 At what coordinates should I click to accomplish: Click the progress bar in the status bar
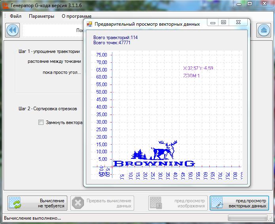pos(247,218)
